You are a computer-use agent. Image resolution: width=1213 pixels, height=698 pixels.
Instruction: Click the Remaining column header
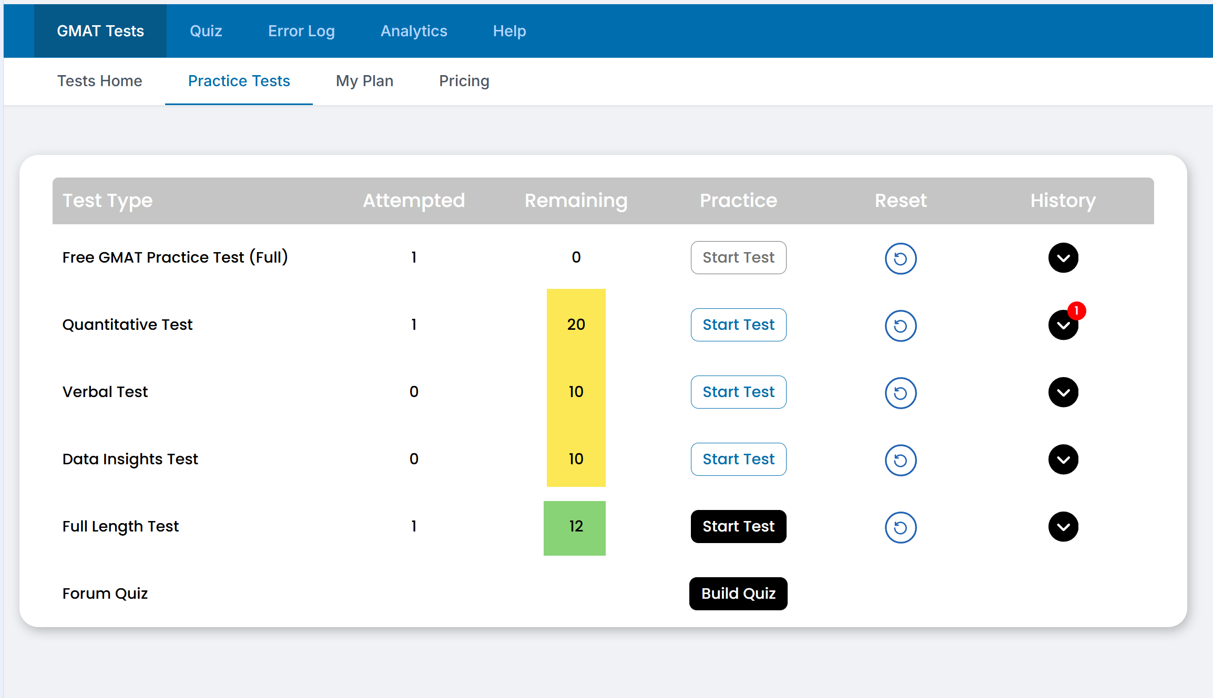pyautogui.click(x=576, y=201)
